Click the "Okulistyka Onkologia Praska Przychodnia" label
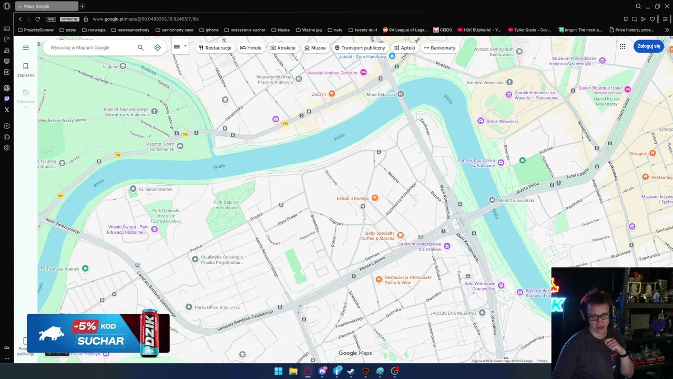673x379 pixels. pyautogui.click(x=221, y=260)
